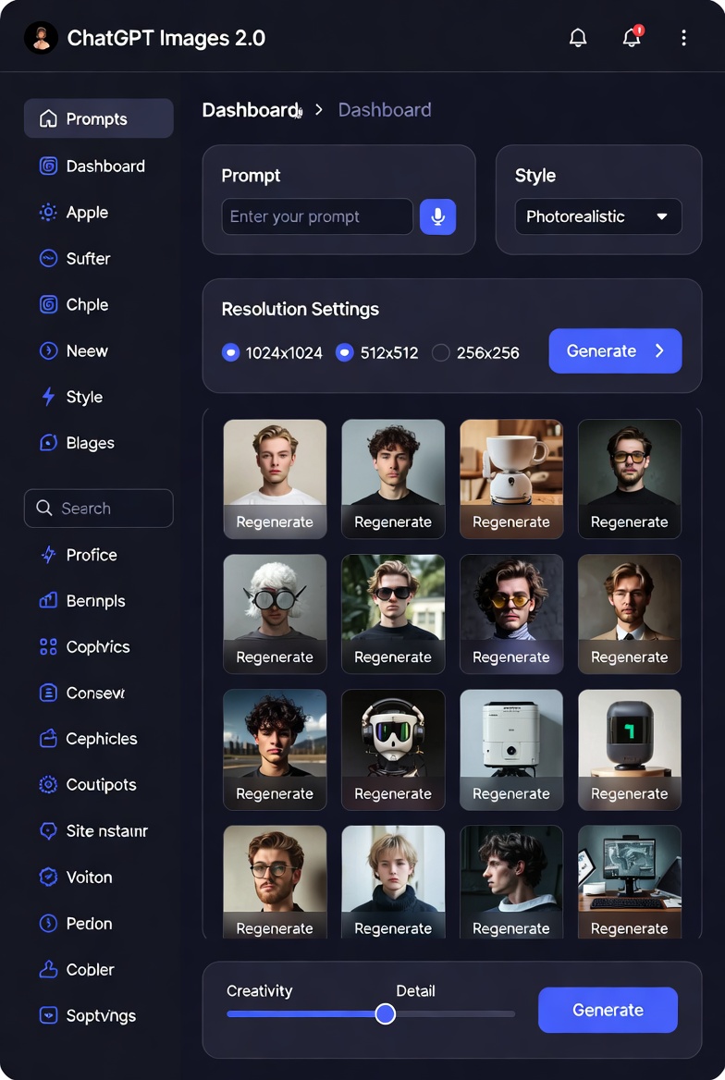725x1080 pixels.
Task: Open the Photorealistic style dropdown
Action: (598, 217)
